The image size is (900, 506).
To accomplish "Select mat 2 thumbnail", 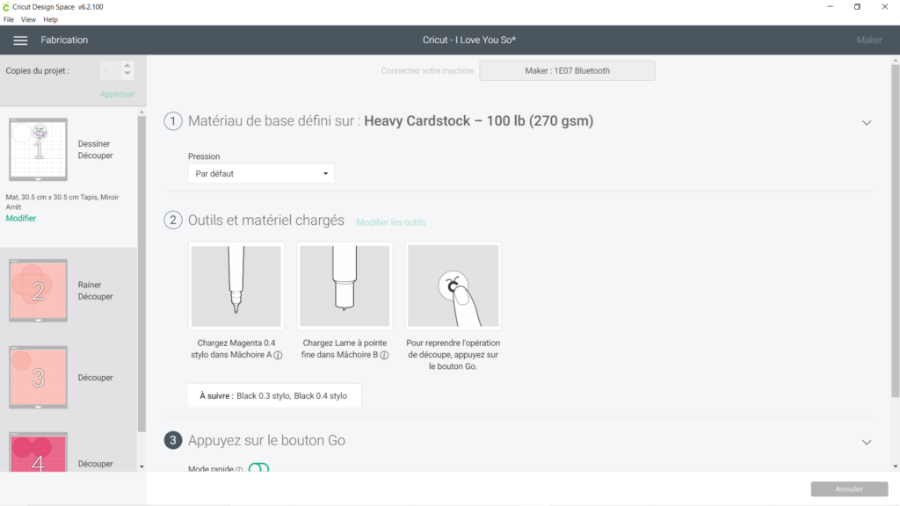I will click(38, 290).
